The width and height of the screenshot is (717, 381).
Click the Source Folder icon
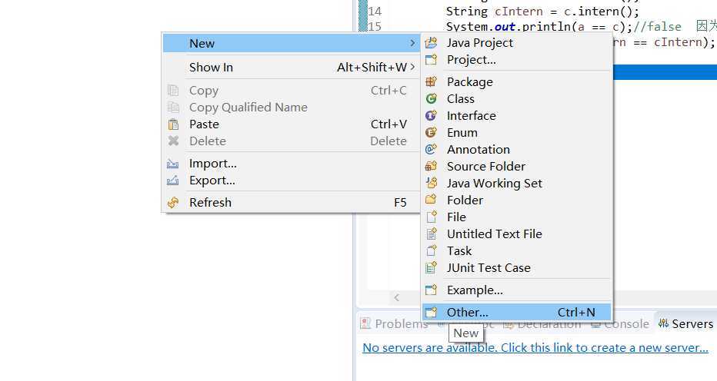coord(432,166)
